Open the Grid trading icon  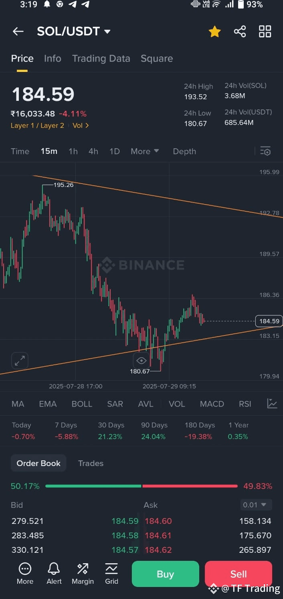click(111, 573)
